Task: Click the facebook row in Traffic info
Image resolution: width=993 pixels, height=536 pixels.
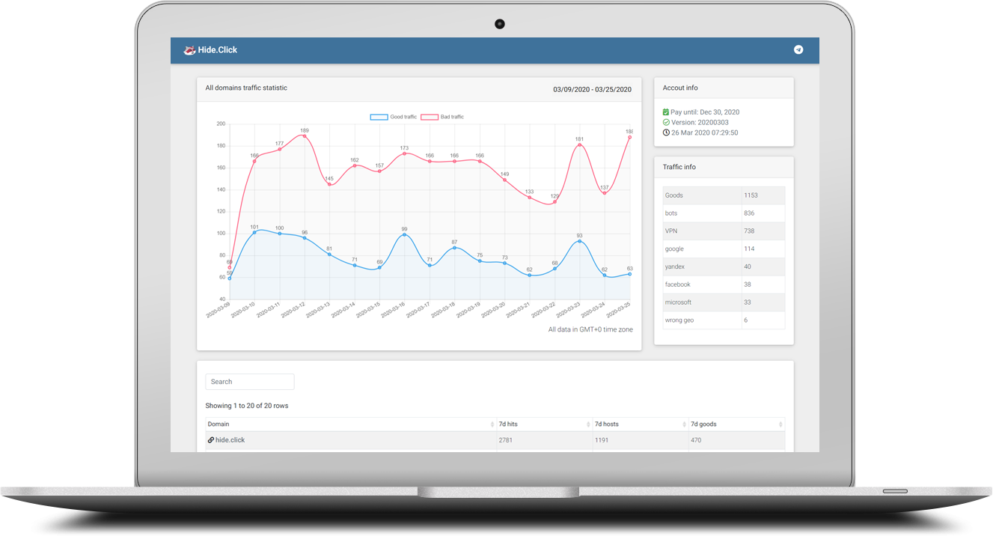Action: click(724, 284)
